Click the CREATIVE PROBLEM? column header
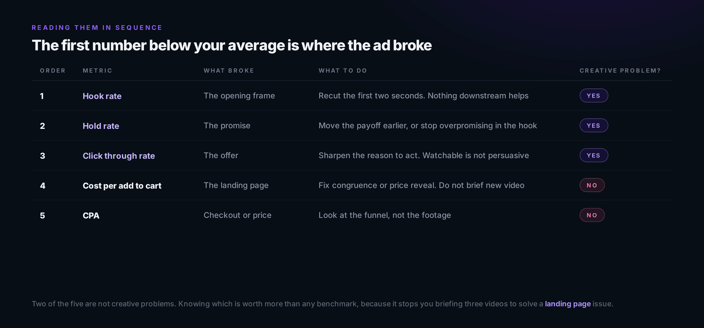Viewport: 704px width, 328px height. pyautogui.click(x=620, y=71)
